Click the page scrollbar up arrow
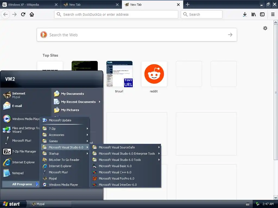Screen dimensions: 278x208 276,22
